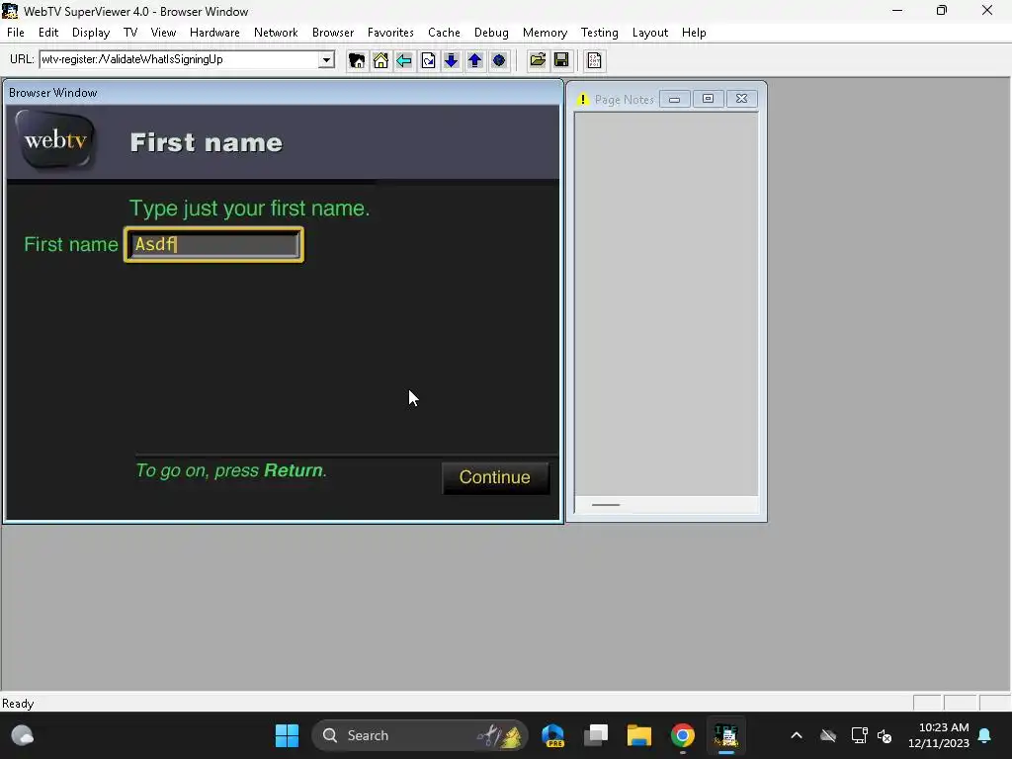Screen dimensions: 1012x759
Task: Open the URL dropdown arrow
Action: 326,60
